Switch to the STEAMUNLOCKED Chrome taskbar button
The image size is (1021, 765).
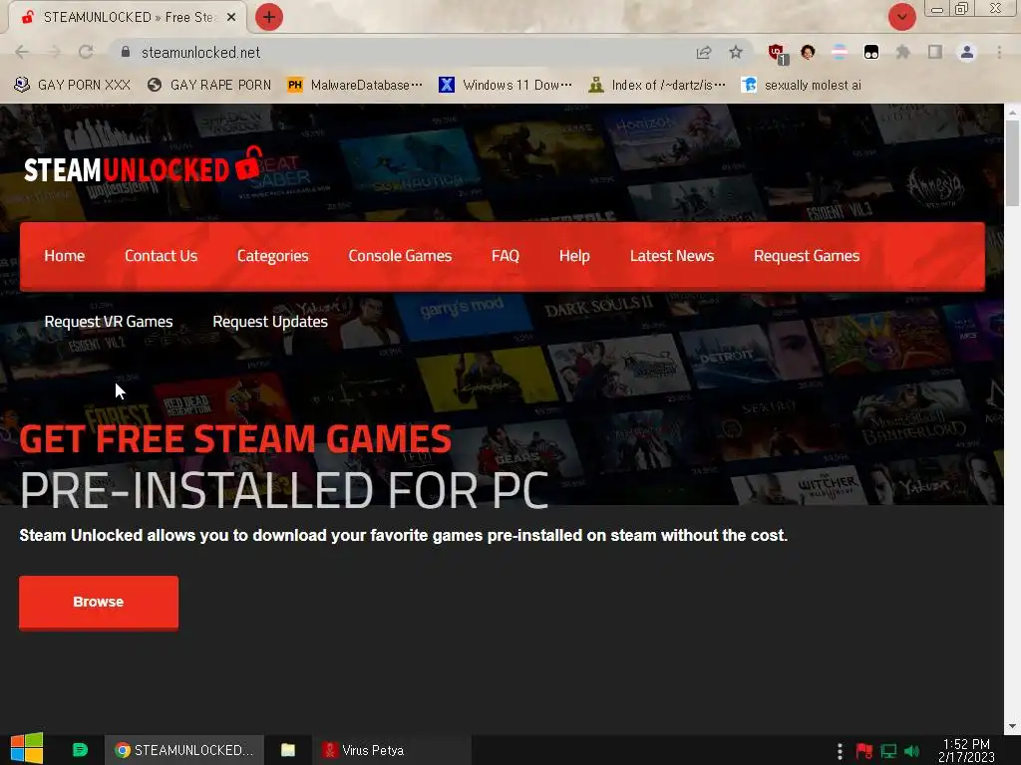(184, 750)
